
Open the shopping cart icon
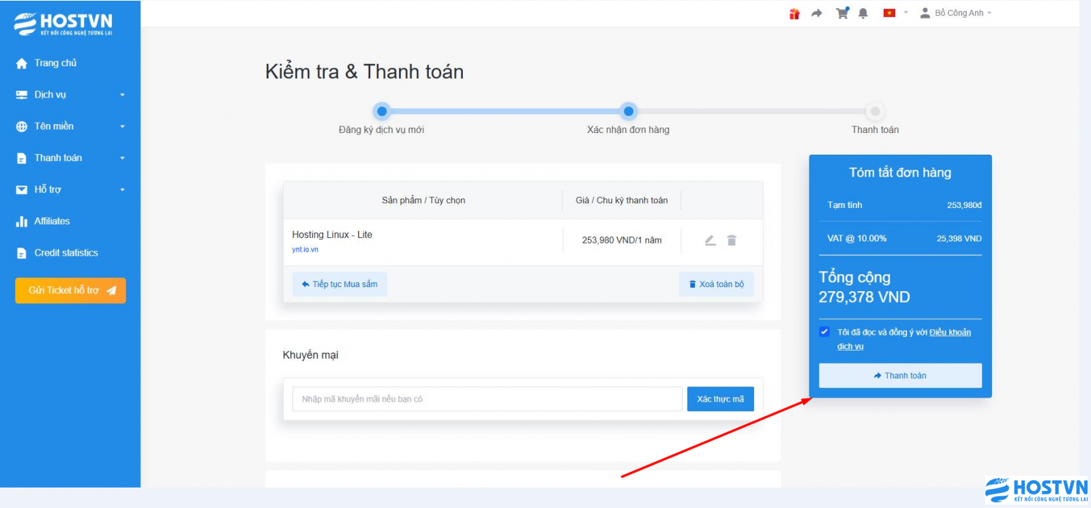tap(842, 13)
